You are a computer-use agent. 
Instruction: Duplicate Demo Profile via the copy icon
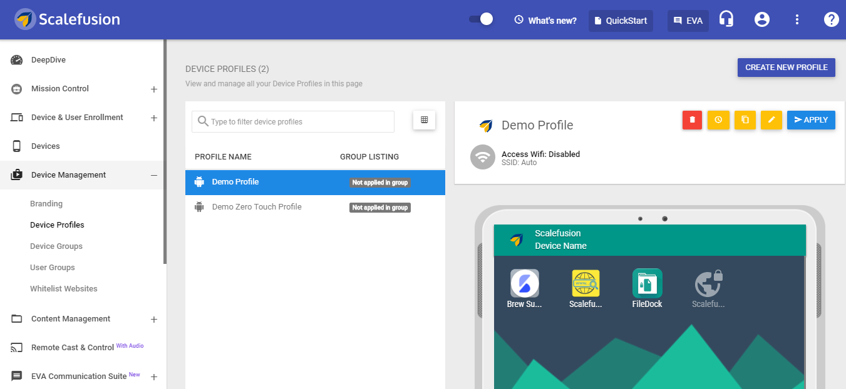coord(745,120)
